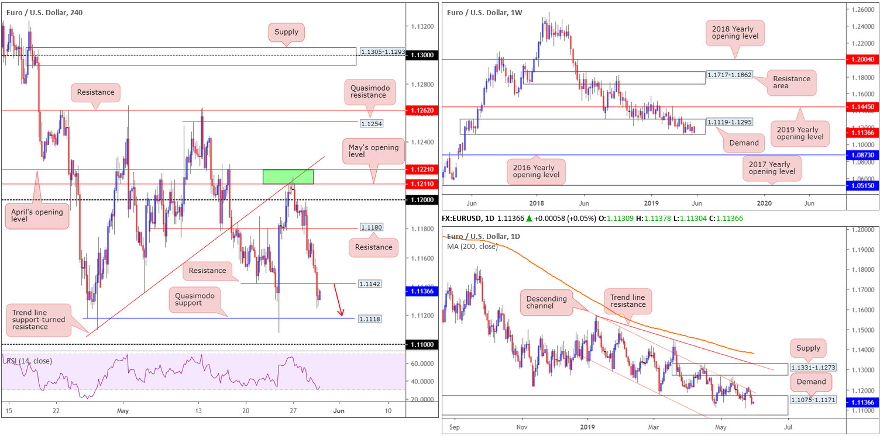
Task: Select the 1.1254 level label
Action: (x=372, y=124)
